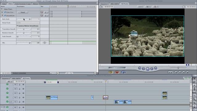The height and width of the screenshot is (111, 197).
Task: Add a keyframe for the Mix parameter
Action: pyautogui.click(x=45, y=43)
